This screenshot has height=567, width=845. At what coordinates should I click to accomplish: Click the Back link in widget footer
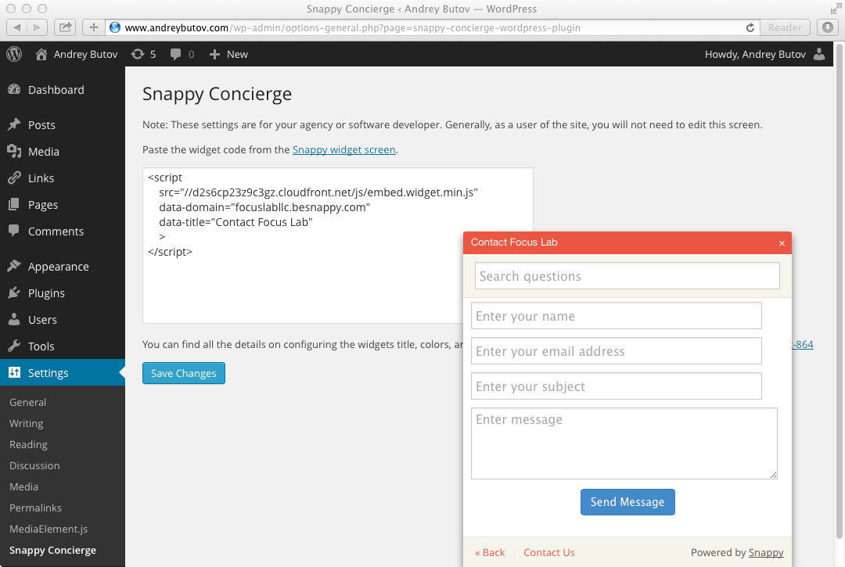click(490, 552)
